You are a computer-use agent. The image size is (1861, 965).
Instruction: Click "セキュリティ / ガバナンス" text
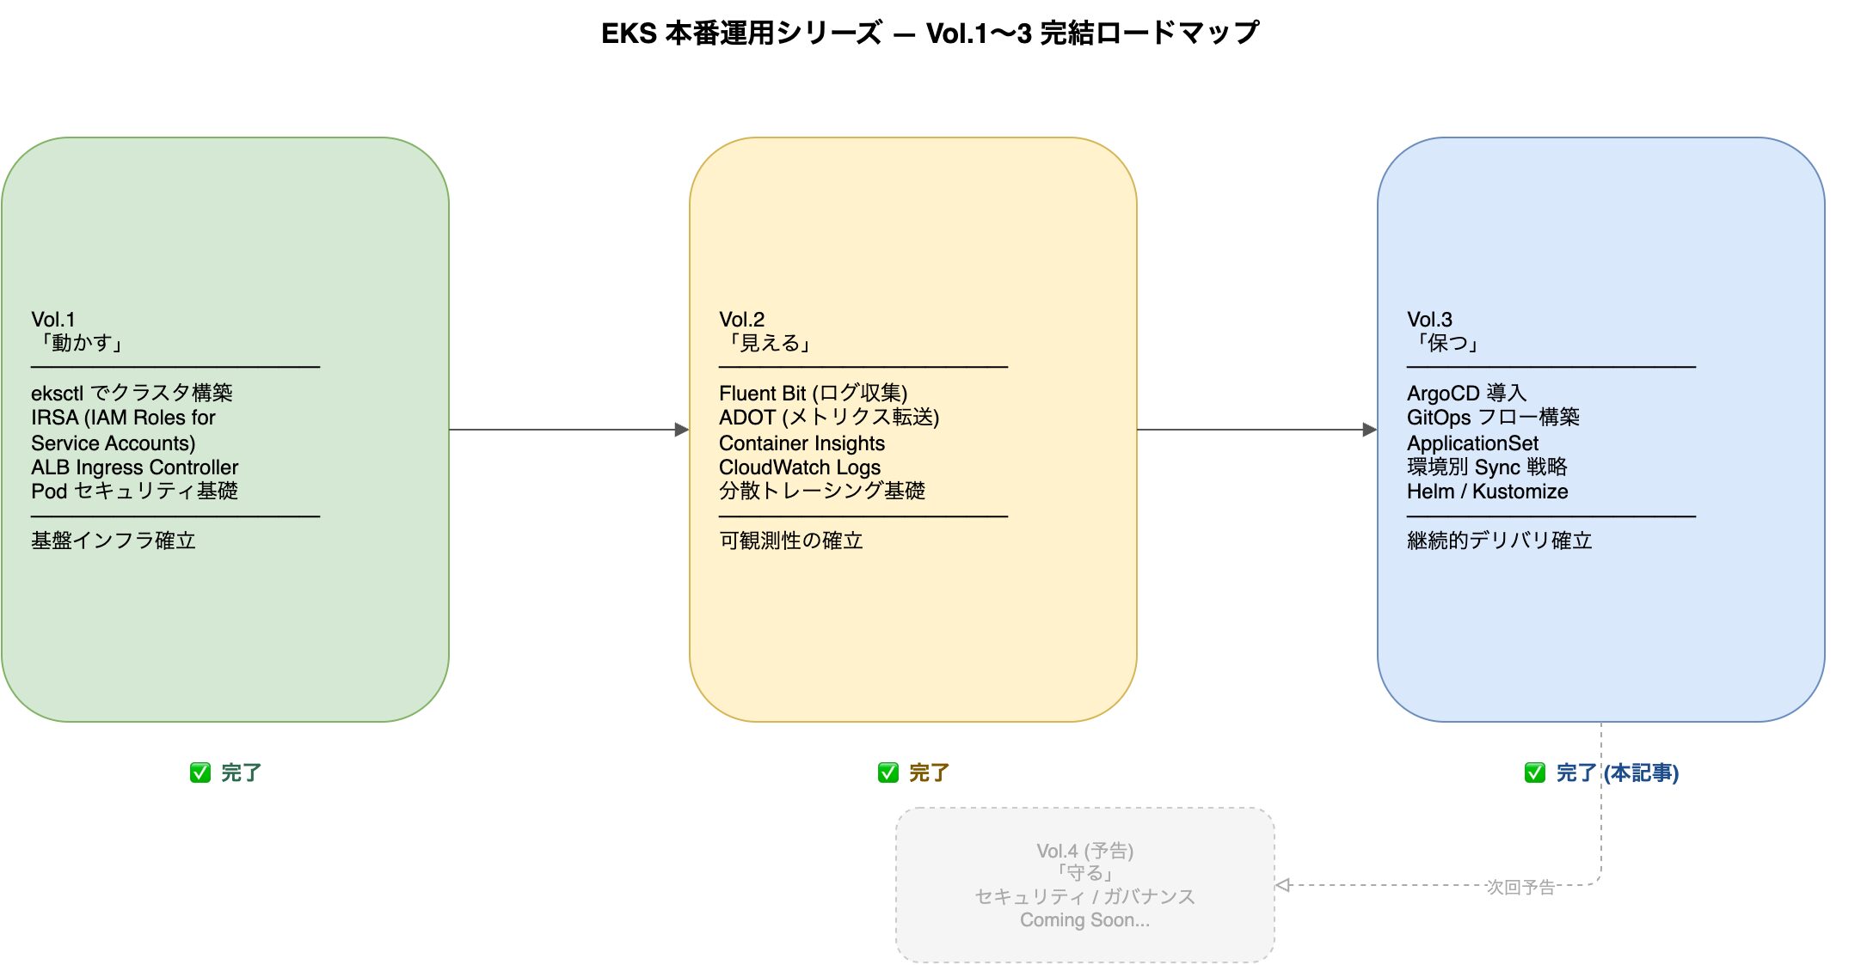(1085, 896)
